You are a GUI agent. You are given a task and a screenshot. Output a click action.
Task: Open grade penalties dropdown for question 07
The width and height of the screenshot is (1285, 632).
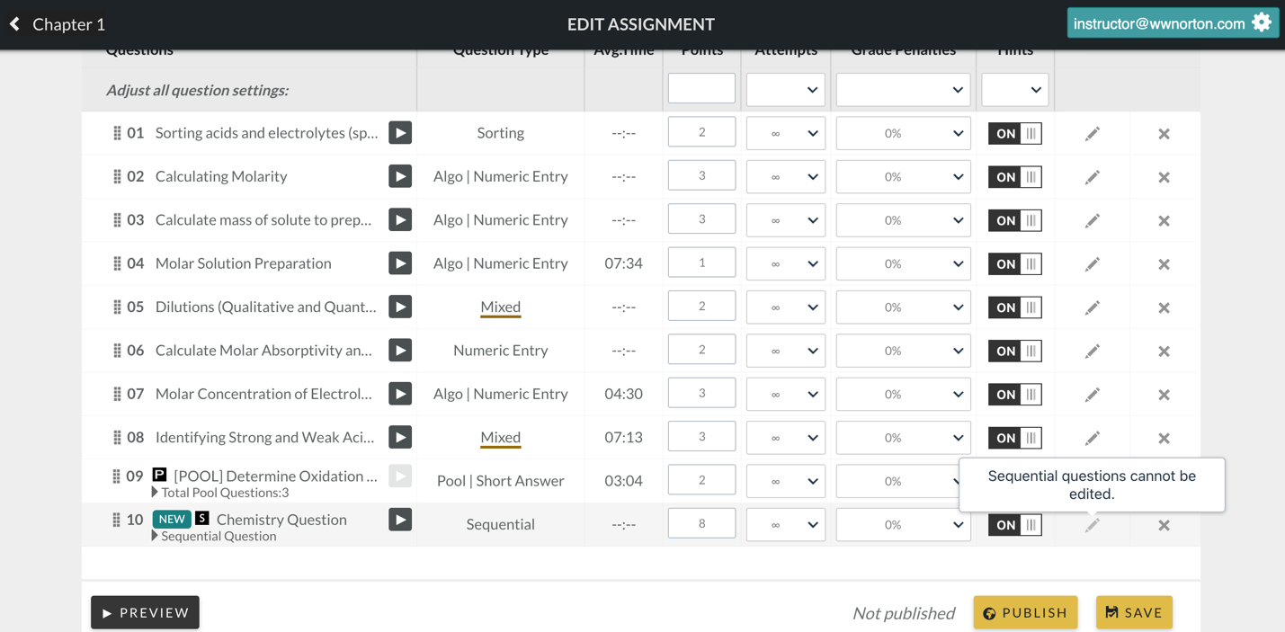point(903,395)
